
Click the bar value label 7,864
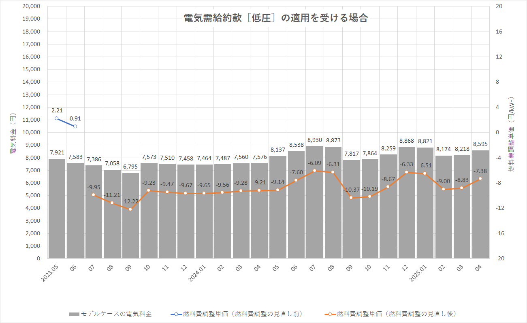pos(370,153)
